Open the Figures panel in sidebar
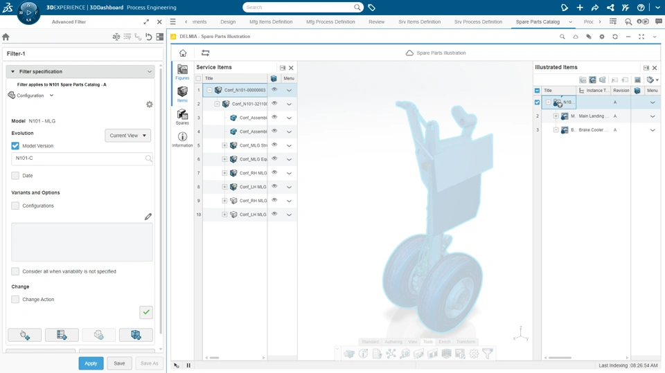665x373 pixels. tap(182, 72)
